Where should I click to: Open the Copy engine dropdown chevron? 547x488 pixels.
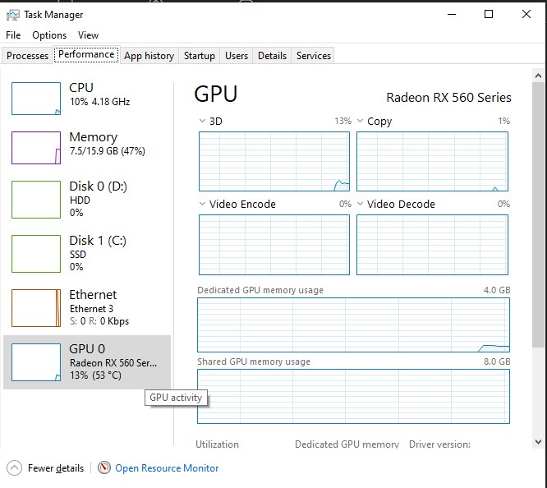pos(360,121)
